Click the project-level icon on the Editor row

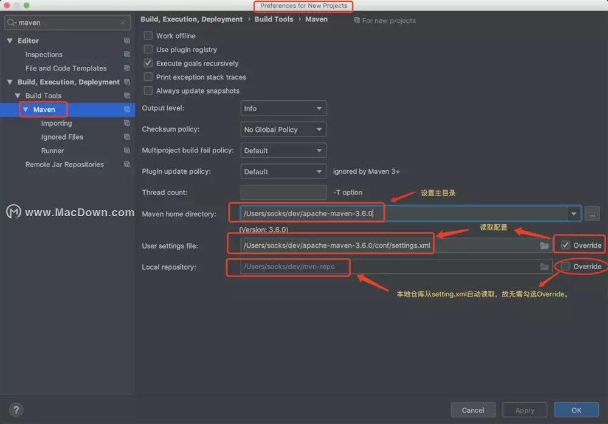click(x=127, y=40)
